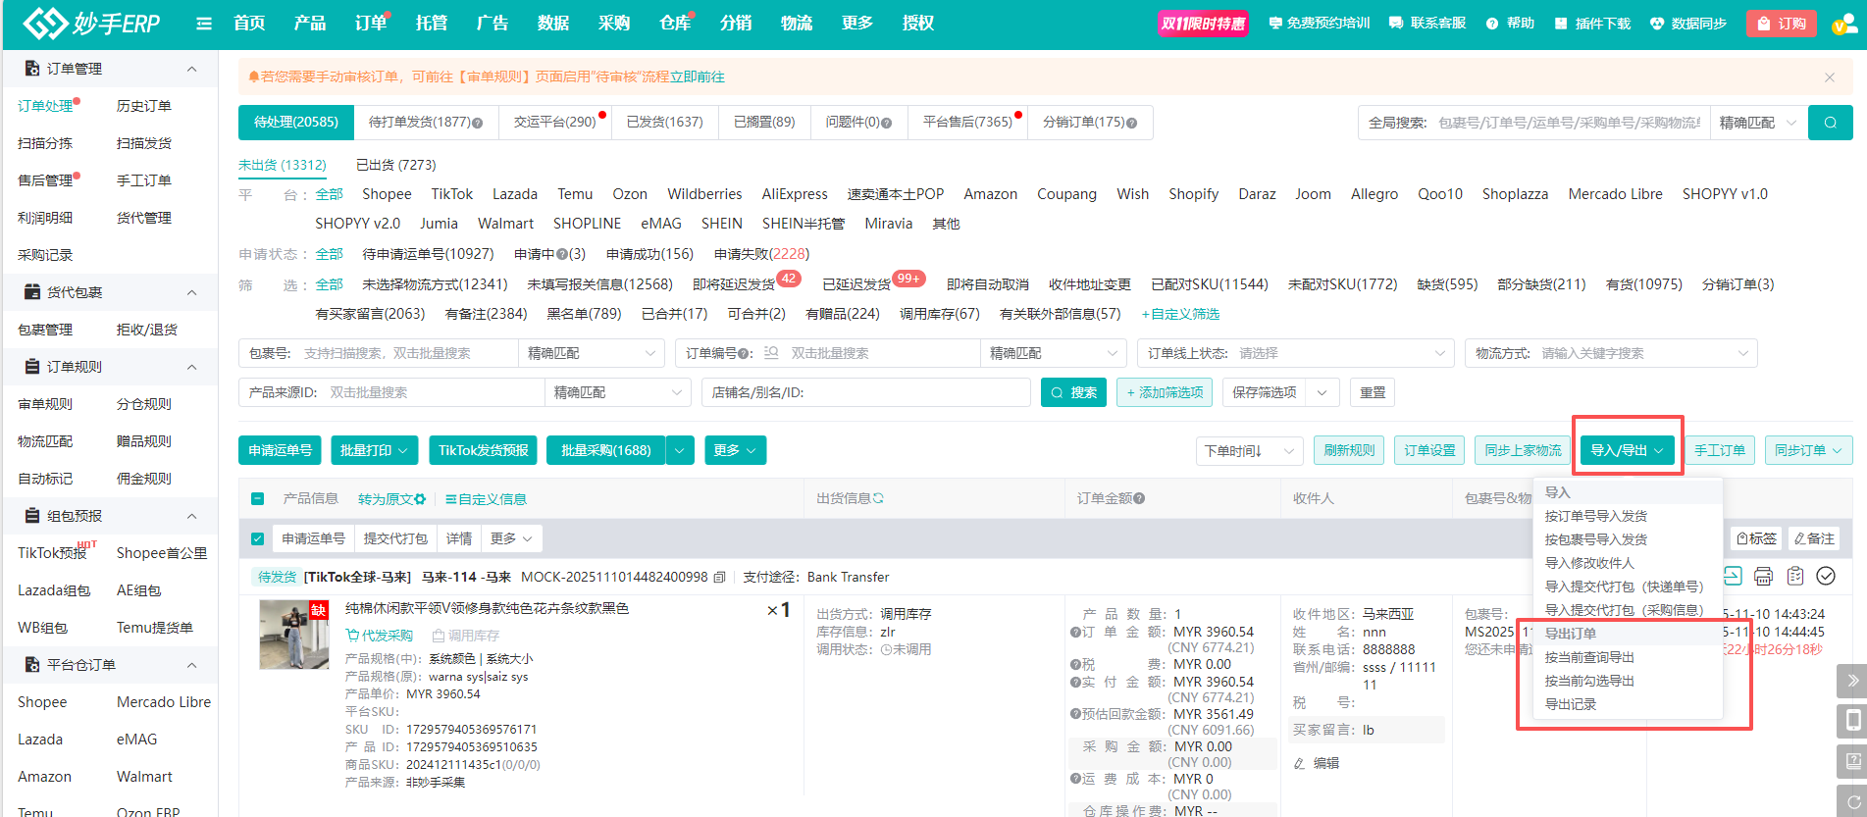The width and height of the screenshot is (1867, 817).
Task: Click the hamburger menu icon beside 妙手ERP logo
Action: 204,23
